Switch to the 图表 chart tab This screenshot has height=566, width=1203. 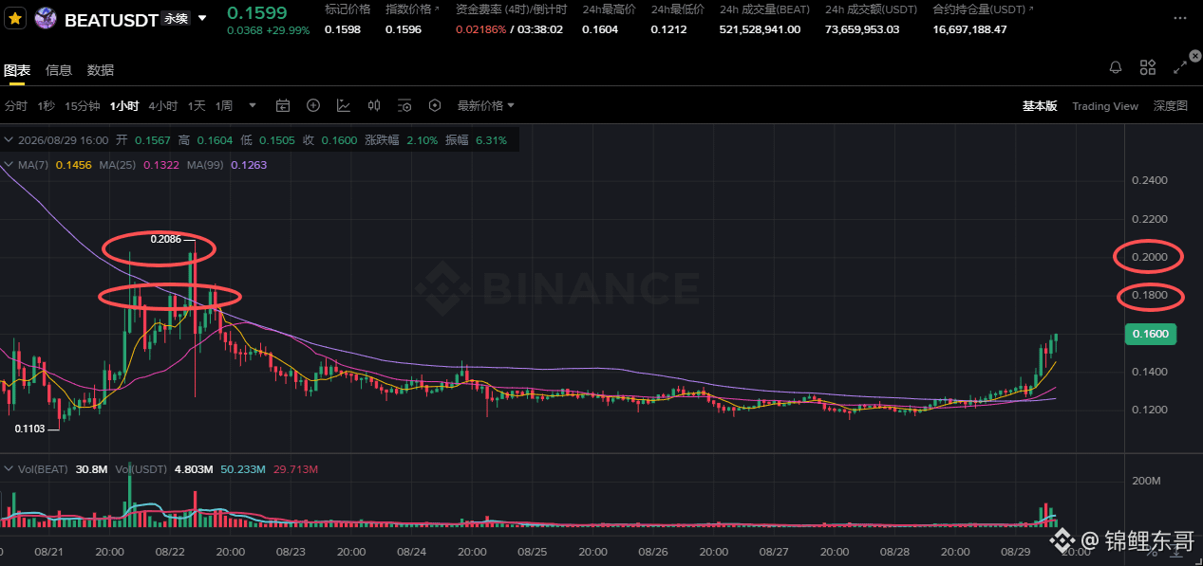(17, 69)
